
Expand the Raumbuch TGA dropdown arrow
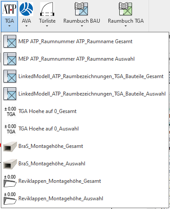click(x=125, y=26)
